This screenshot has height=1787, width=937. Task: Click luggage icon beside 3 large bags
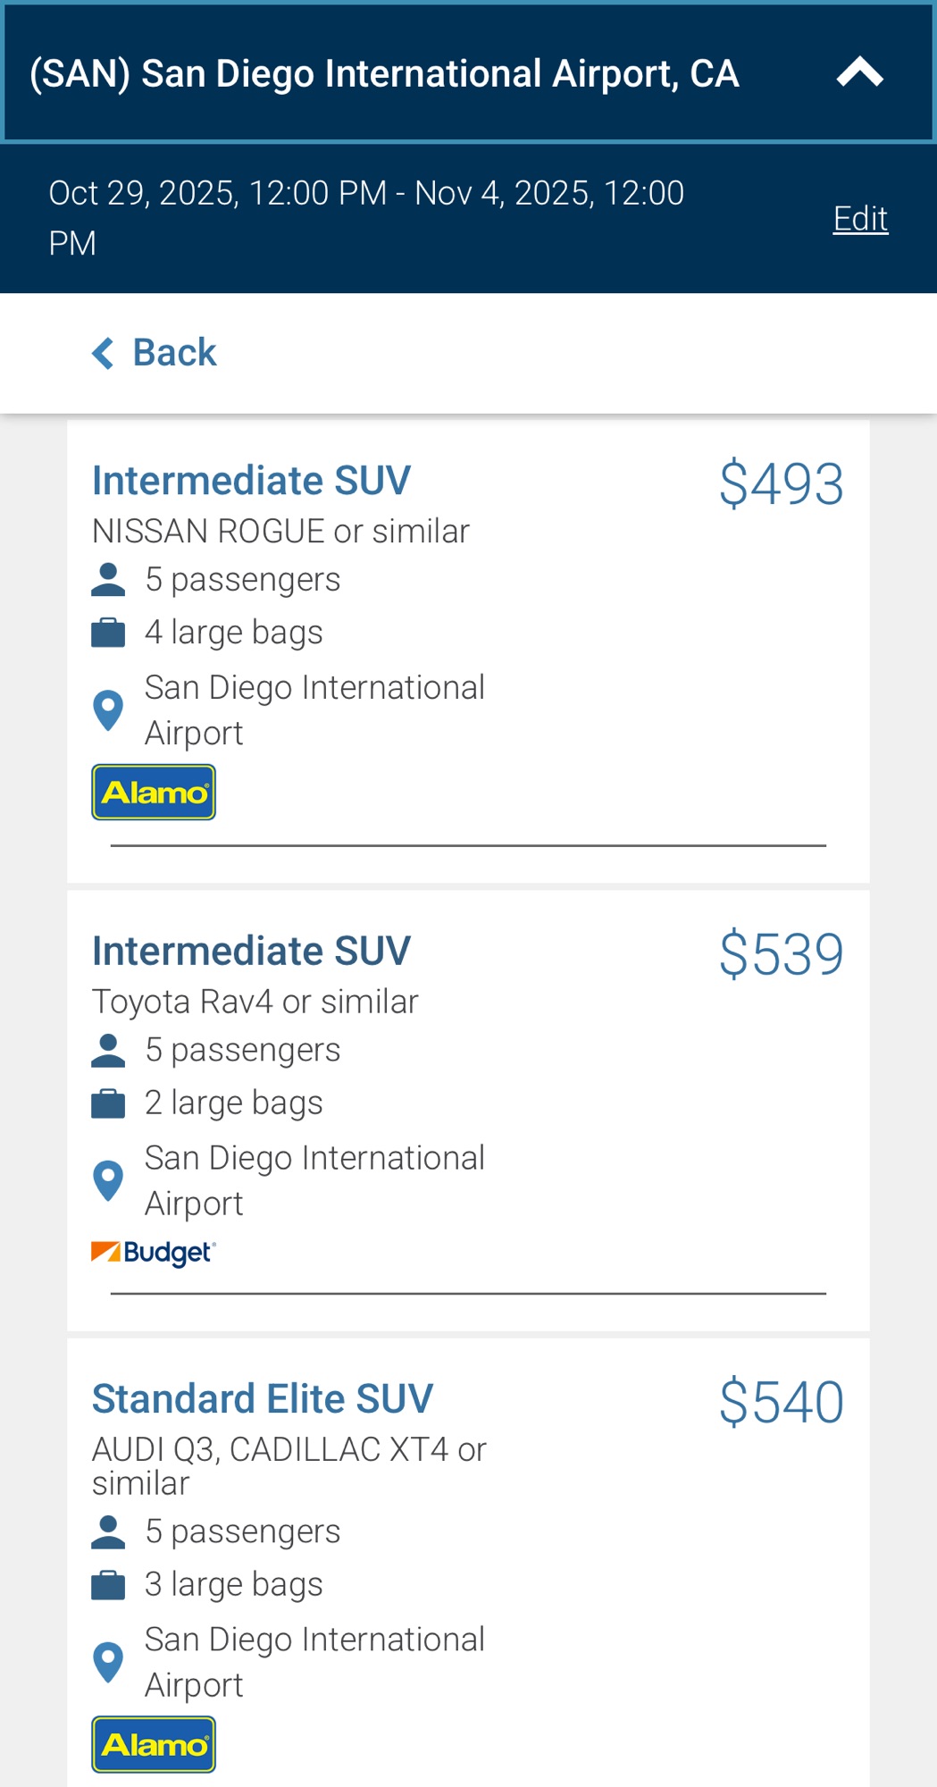[x=108, y=1585]
